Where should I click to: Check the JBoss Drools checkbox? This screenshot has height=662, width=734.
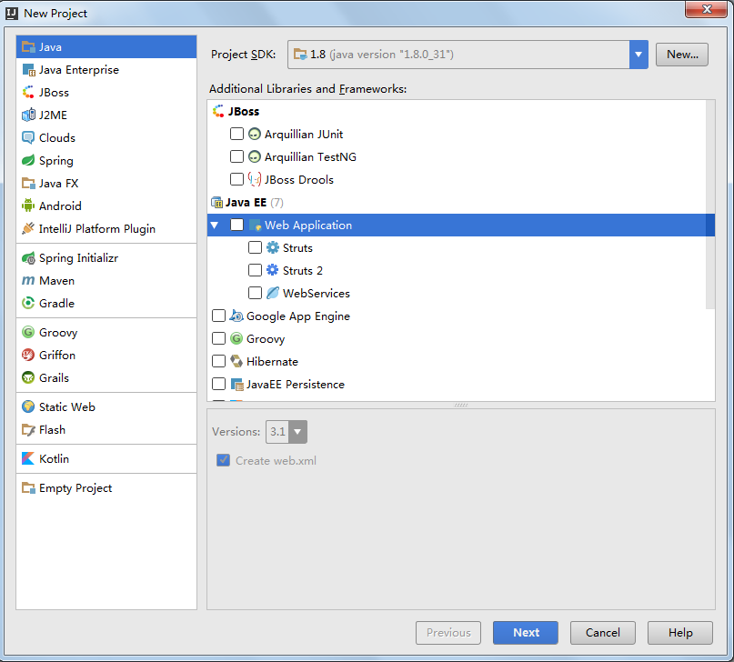click(x=236, y=179)
